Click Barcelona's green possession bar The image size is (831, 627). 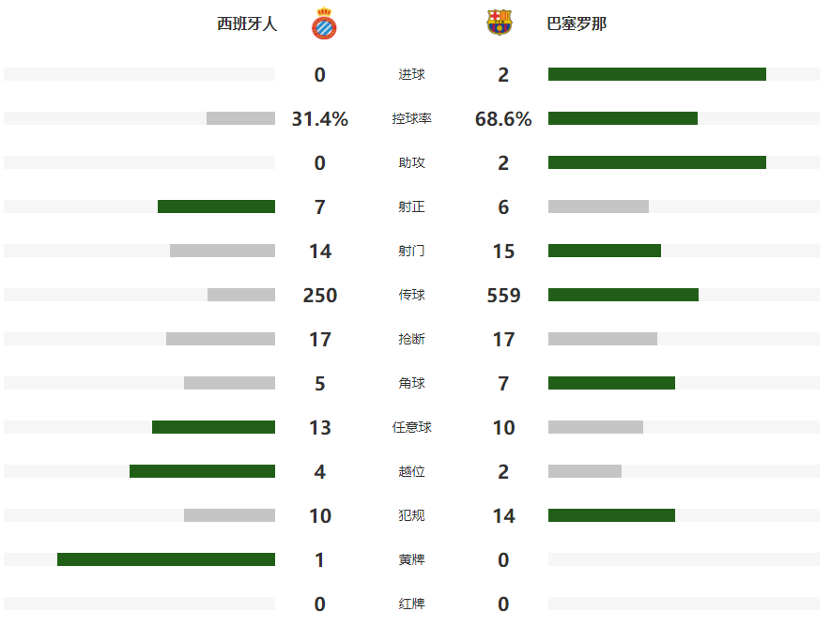pos(623,118)
